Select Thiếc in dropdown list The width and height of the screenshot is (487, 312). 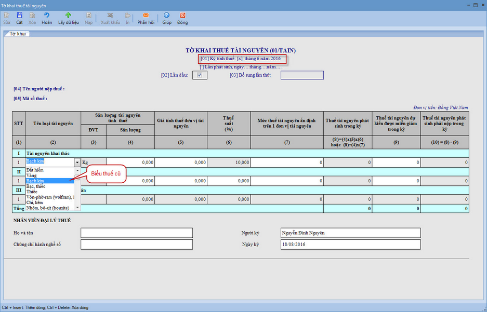tap(50, 192)
